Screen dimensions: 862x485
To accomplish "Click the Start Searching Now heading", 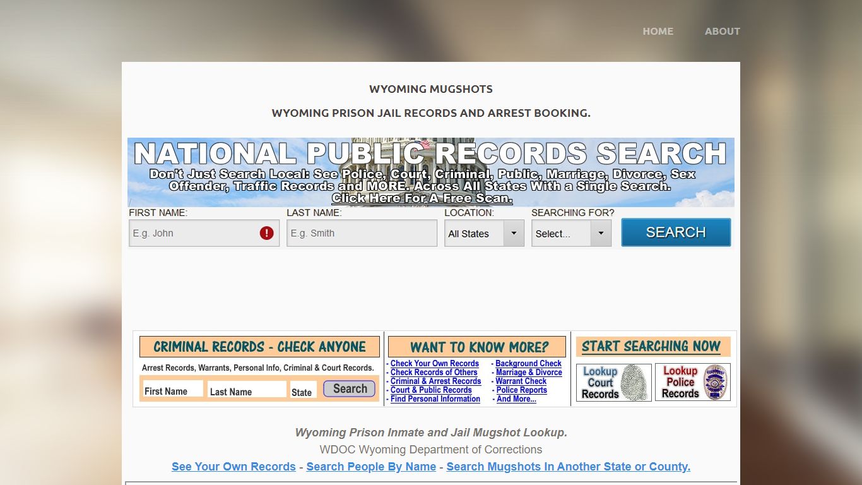I will (653, 347).
